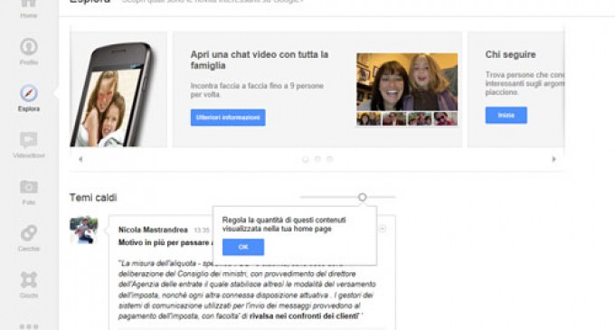The width and height of the screenshot is (615, 330).
Task: Show more sidebar items via three dots
Action: point(29,326)
